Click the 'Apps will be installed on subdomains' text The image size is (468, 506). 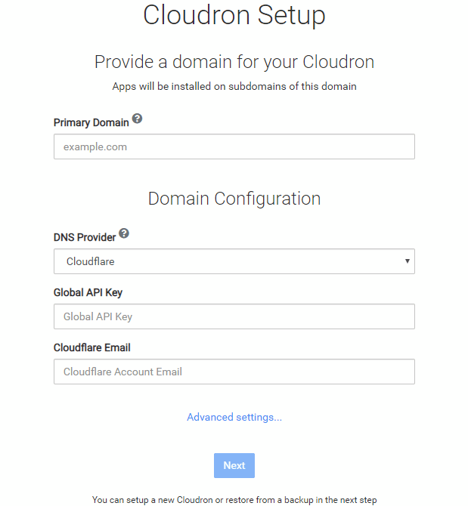pyautogui.click(x=234, y=86)
